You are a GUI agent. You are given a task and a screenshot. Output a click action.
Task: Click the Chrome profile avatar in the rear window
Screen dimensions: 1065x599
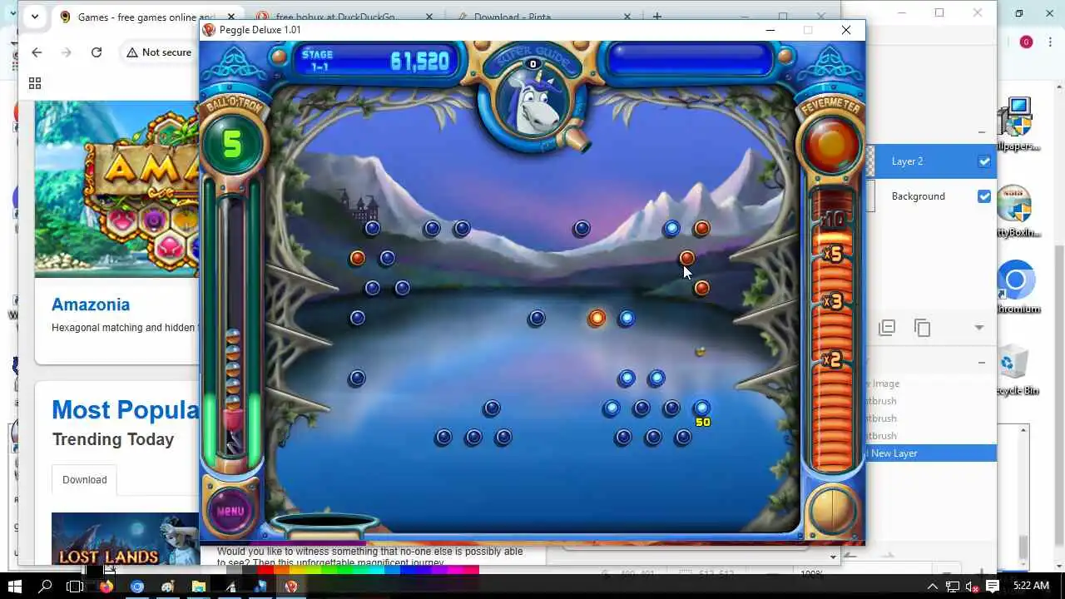point(1026,42)
